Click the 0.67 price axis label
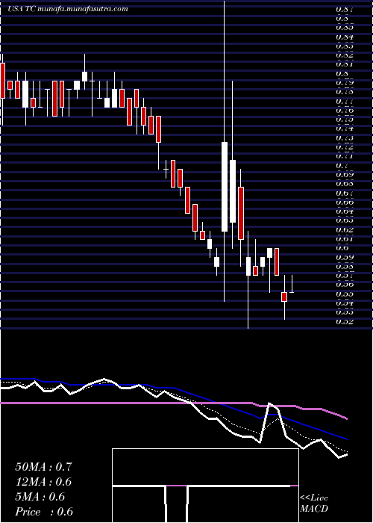Screen dimensions: 373x523 (344, 193)
